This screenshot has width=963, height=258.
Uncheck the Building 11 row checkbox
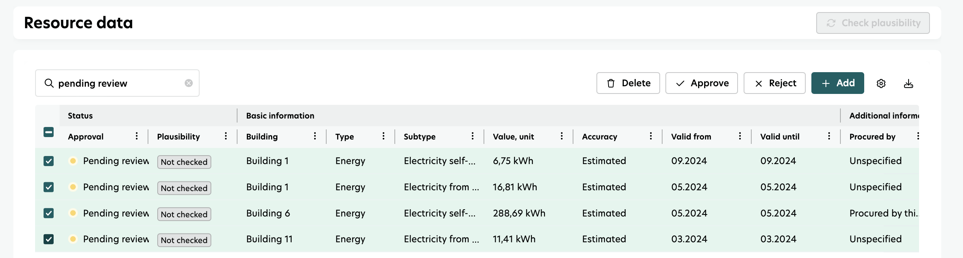tap(49, 239)
